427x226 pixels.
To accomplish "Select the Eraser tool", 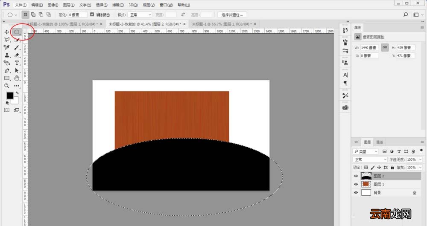I will [17, 55].
